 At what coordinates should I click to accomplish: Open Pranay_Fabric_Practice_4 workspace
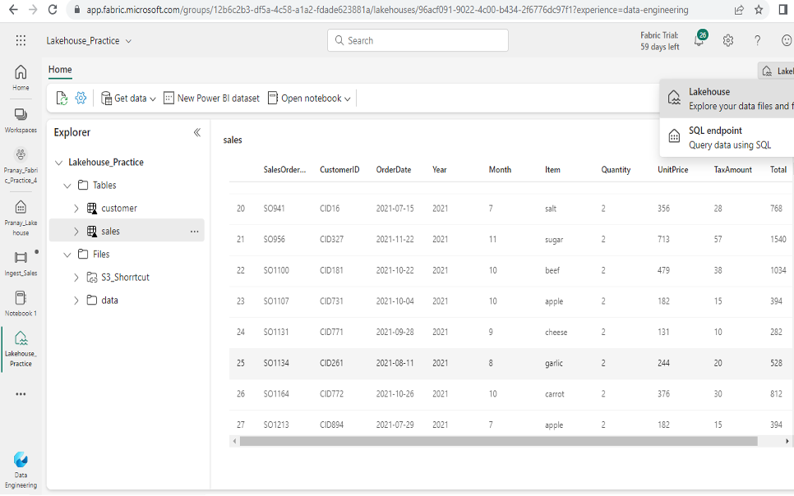21,166
